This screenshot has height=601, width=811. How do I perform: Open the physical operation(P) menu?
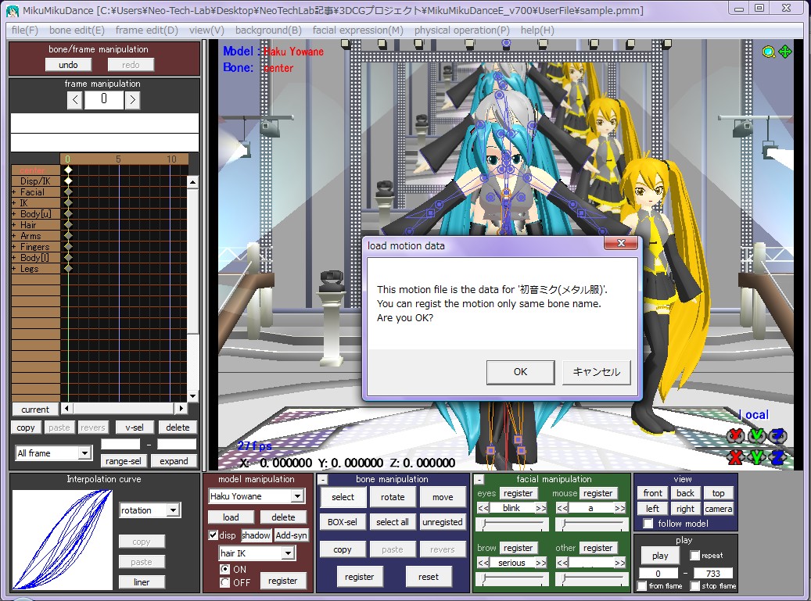click(x=462, y=30)
